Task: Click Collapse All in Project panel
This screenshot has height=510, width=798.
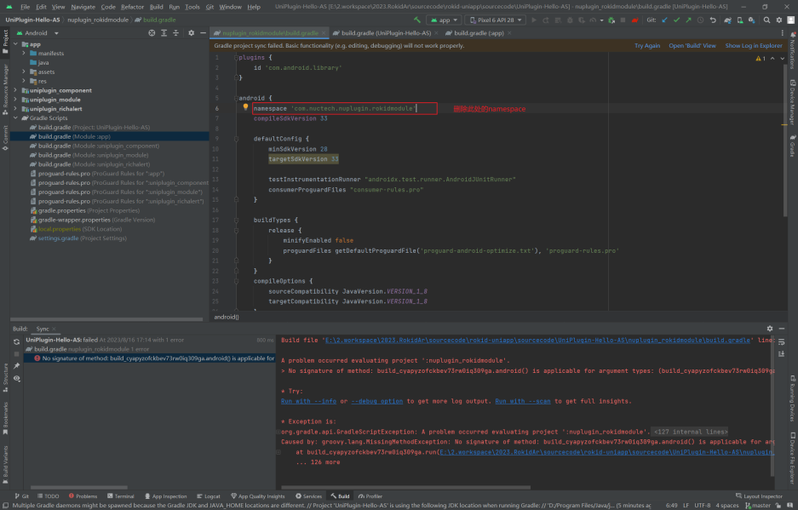Action: [176, 32]
